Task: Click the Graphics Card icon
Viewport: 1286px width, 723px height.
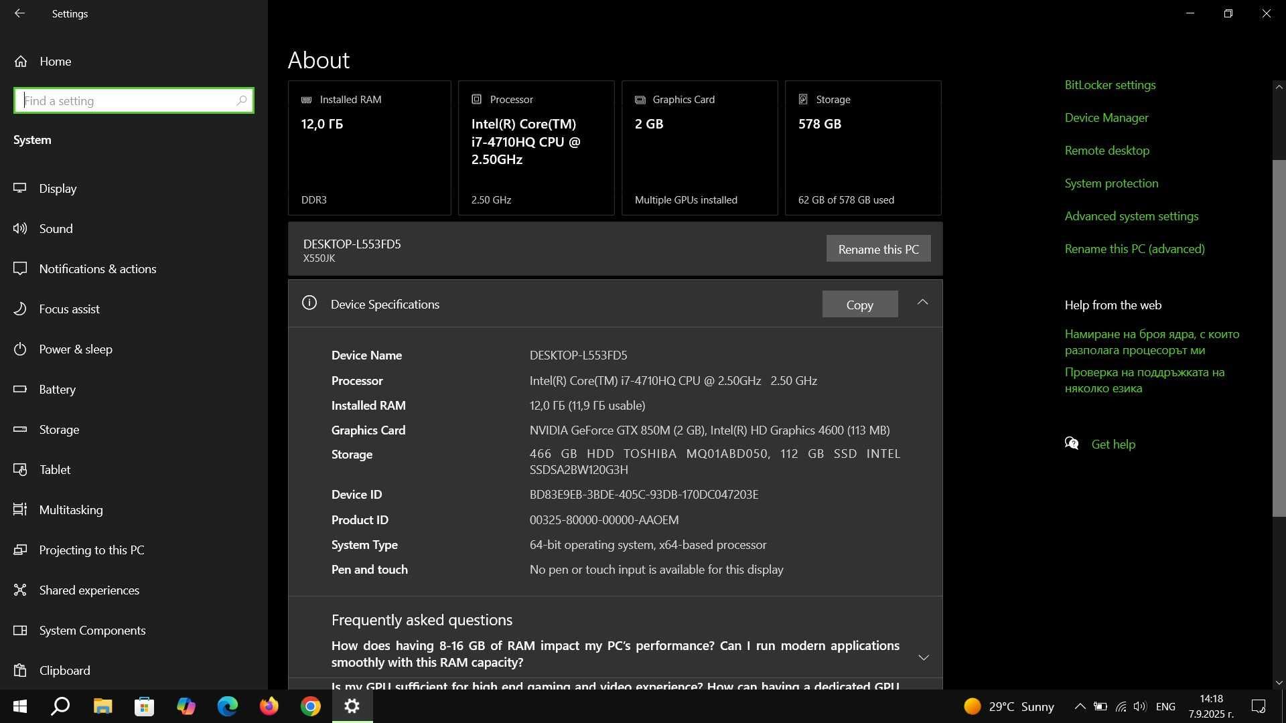Action: pos(640,99)
